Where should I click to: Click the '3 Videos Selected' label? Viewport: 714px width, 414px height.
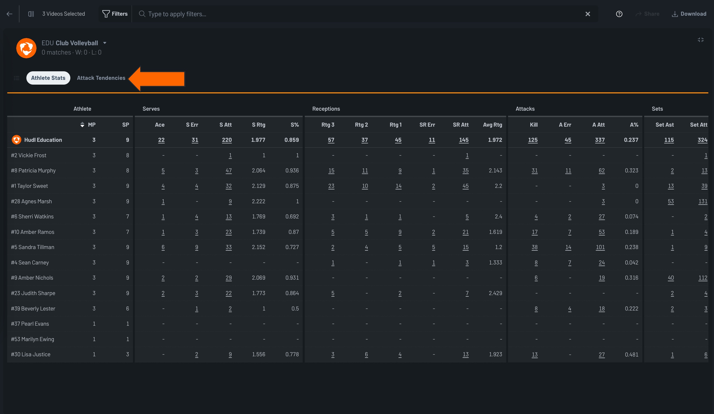click(63, 14)
